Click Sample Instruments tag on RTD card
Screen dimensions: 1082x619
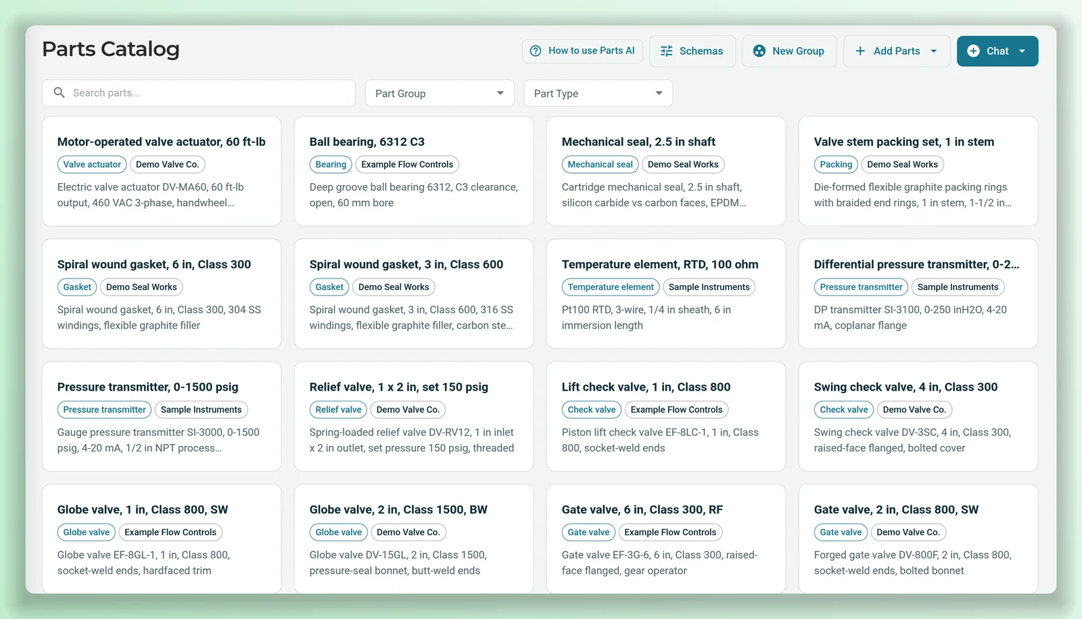point(709,287)
